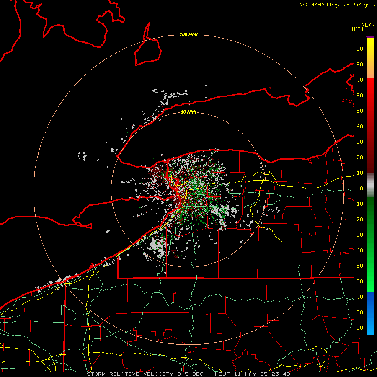Click the 50 NMI range ring label
Viewport: 377px width, 377px height.
[x=188, y=112]
